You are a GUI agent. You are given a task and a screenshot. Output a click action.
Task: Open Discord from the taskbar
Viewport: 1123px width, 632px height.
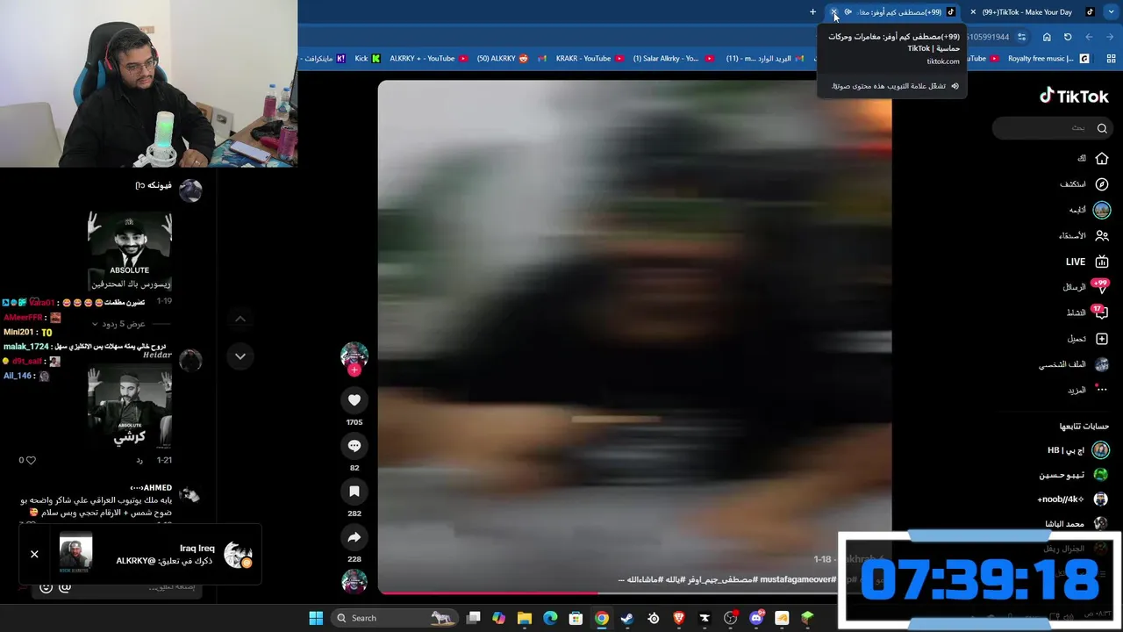point(756,618)
